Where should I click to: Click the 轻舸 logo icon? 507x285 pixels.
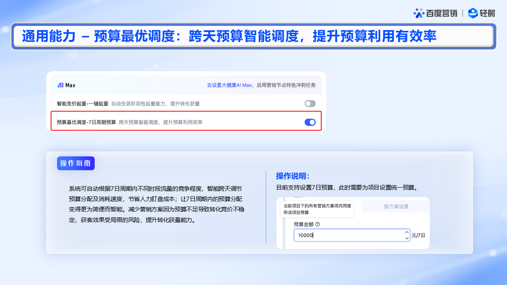point(473,13)
